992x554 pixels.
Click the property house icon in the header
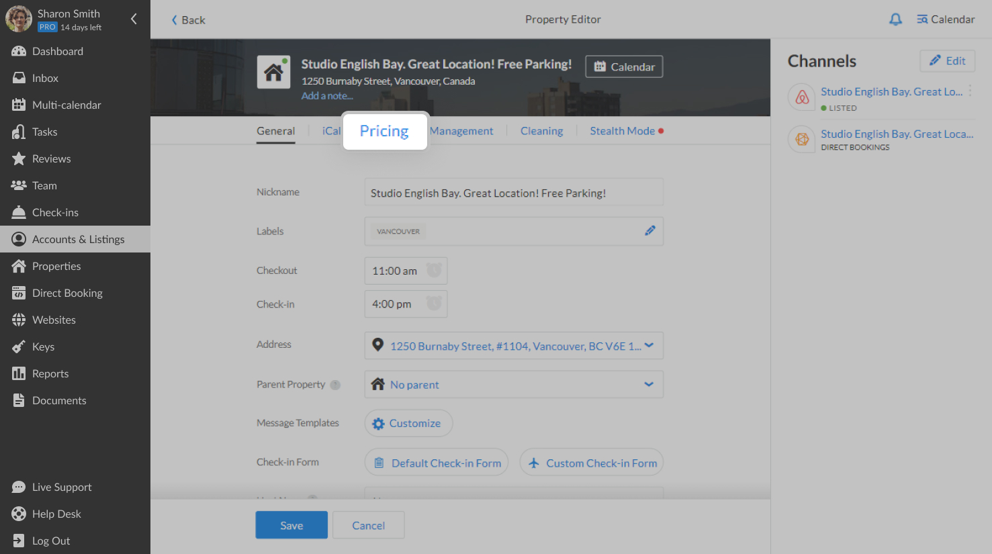coord(273,71)
